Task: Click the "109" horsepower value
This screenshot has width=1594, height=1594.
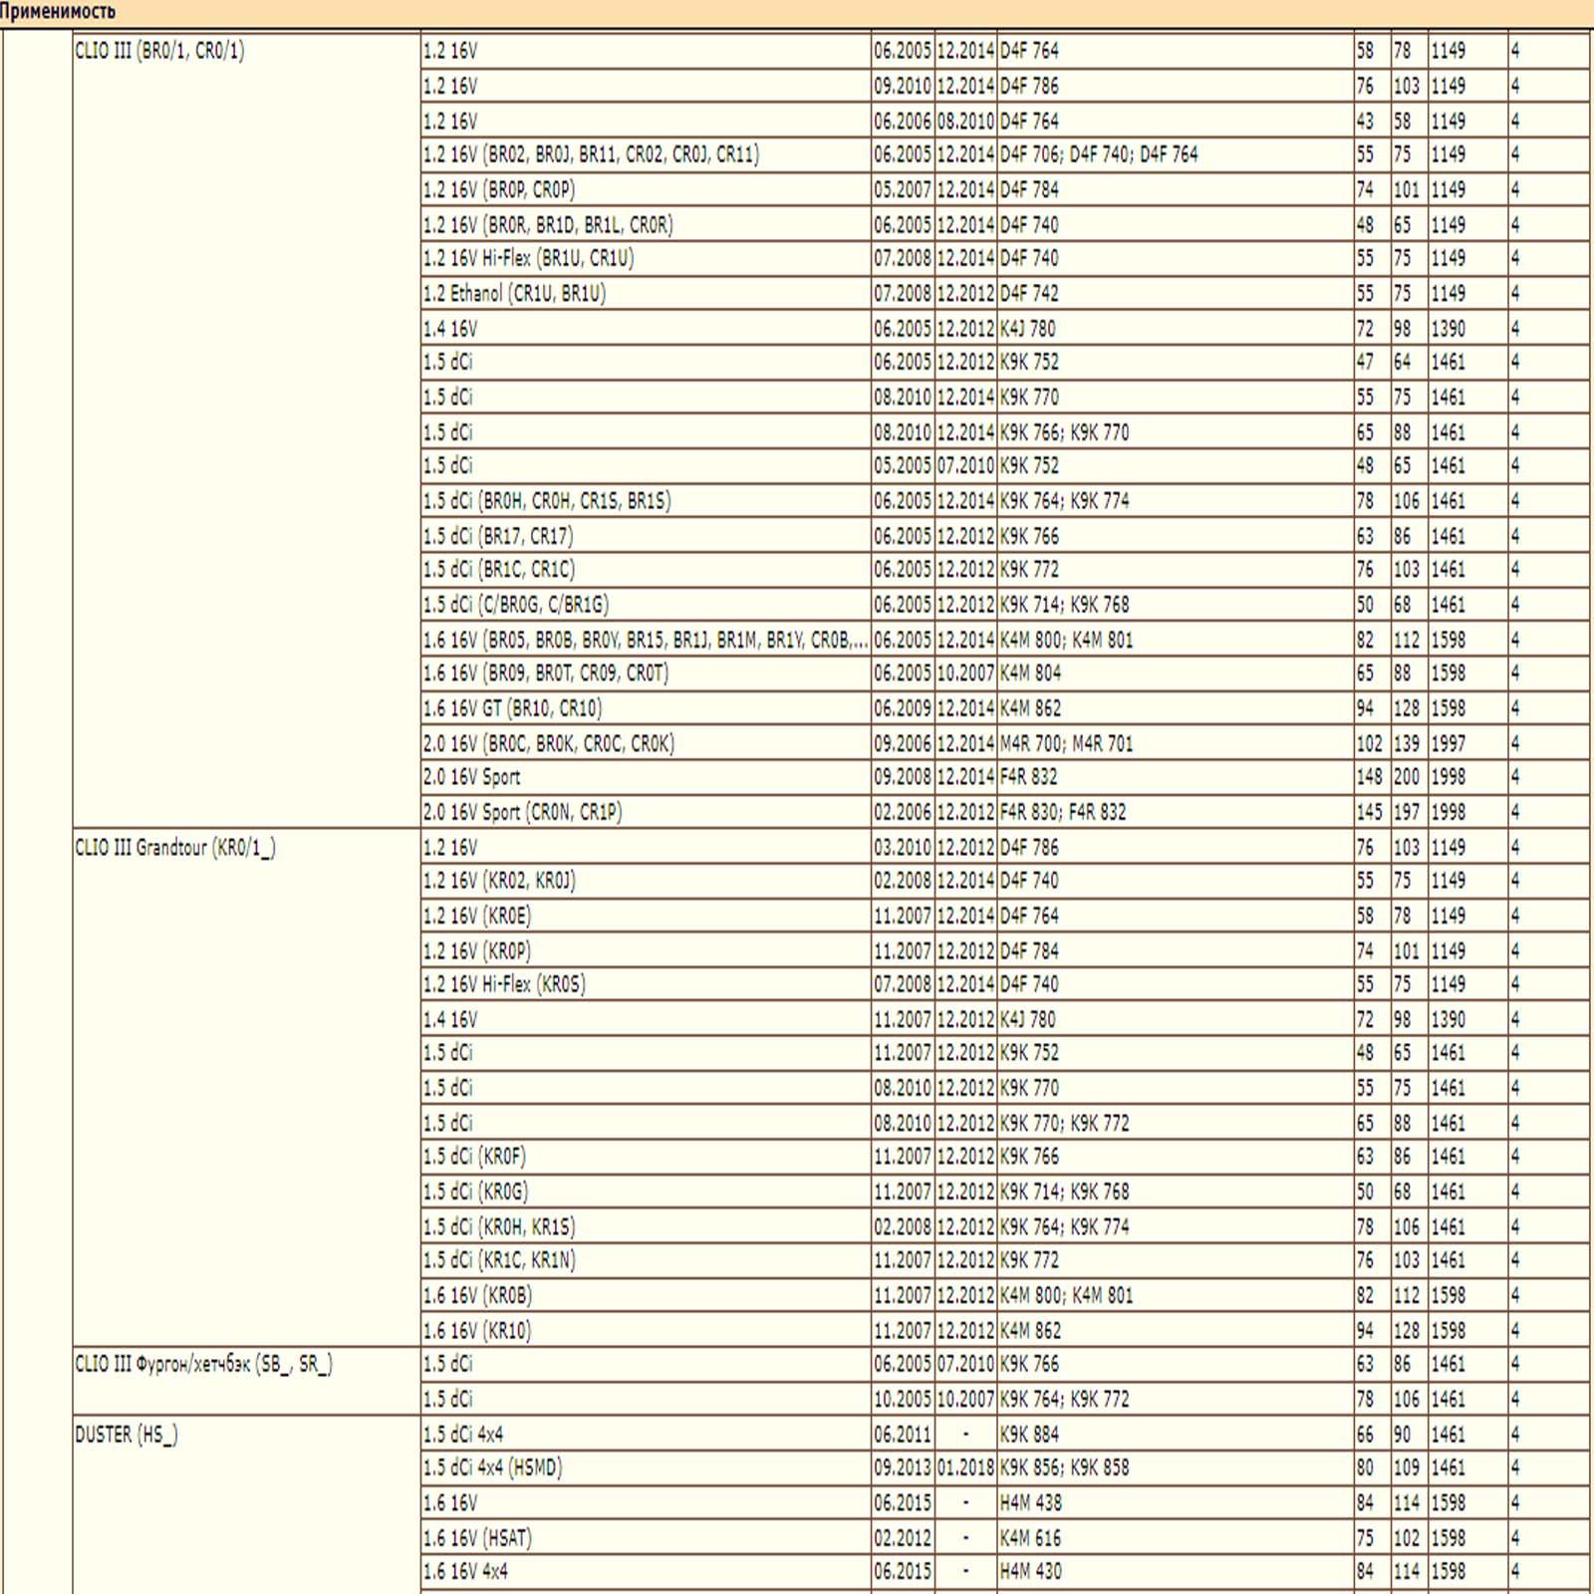Action: [1407, 1467]
